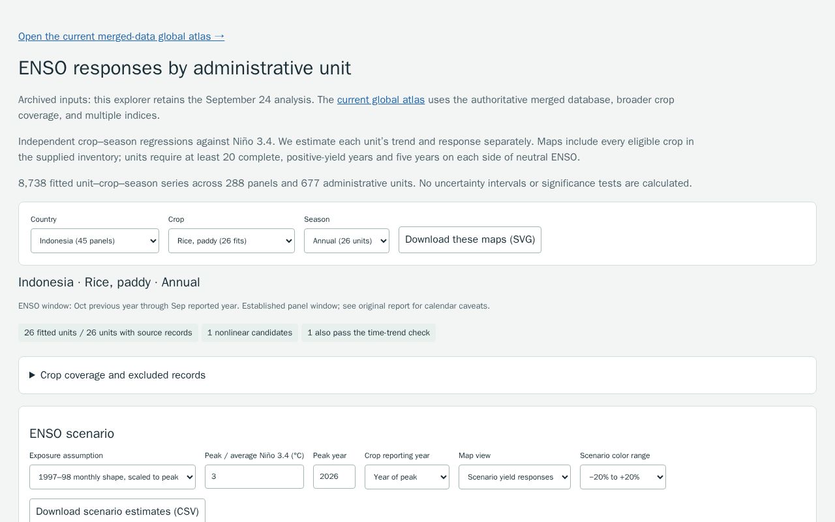Click Download these maps (SVG) button
The image size is (835, 522).
[x=470, y=239]
